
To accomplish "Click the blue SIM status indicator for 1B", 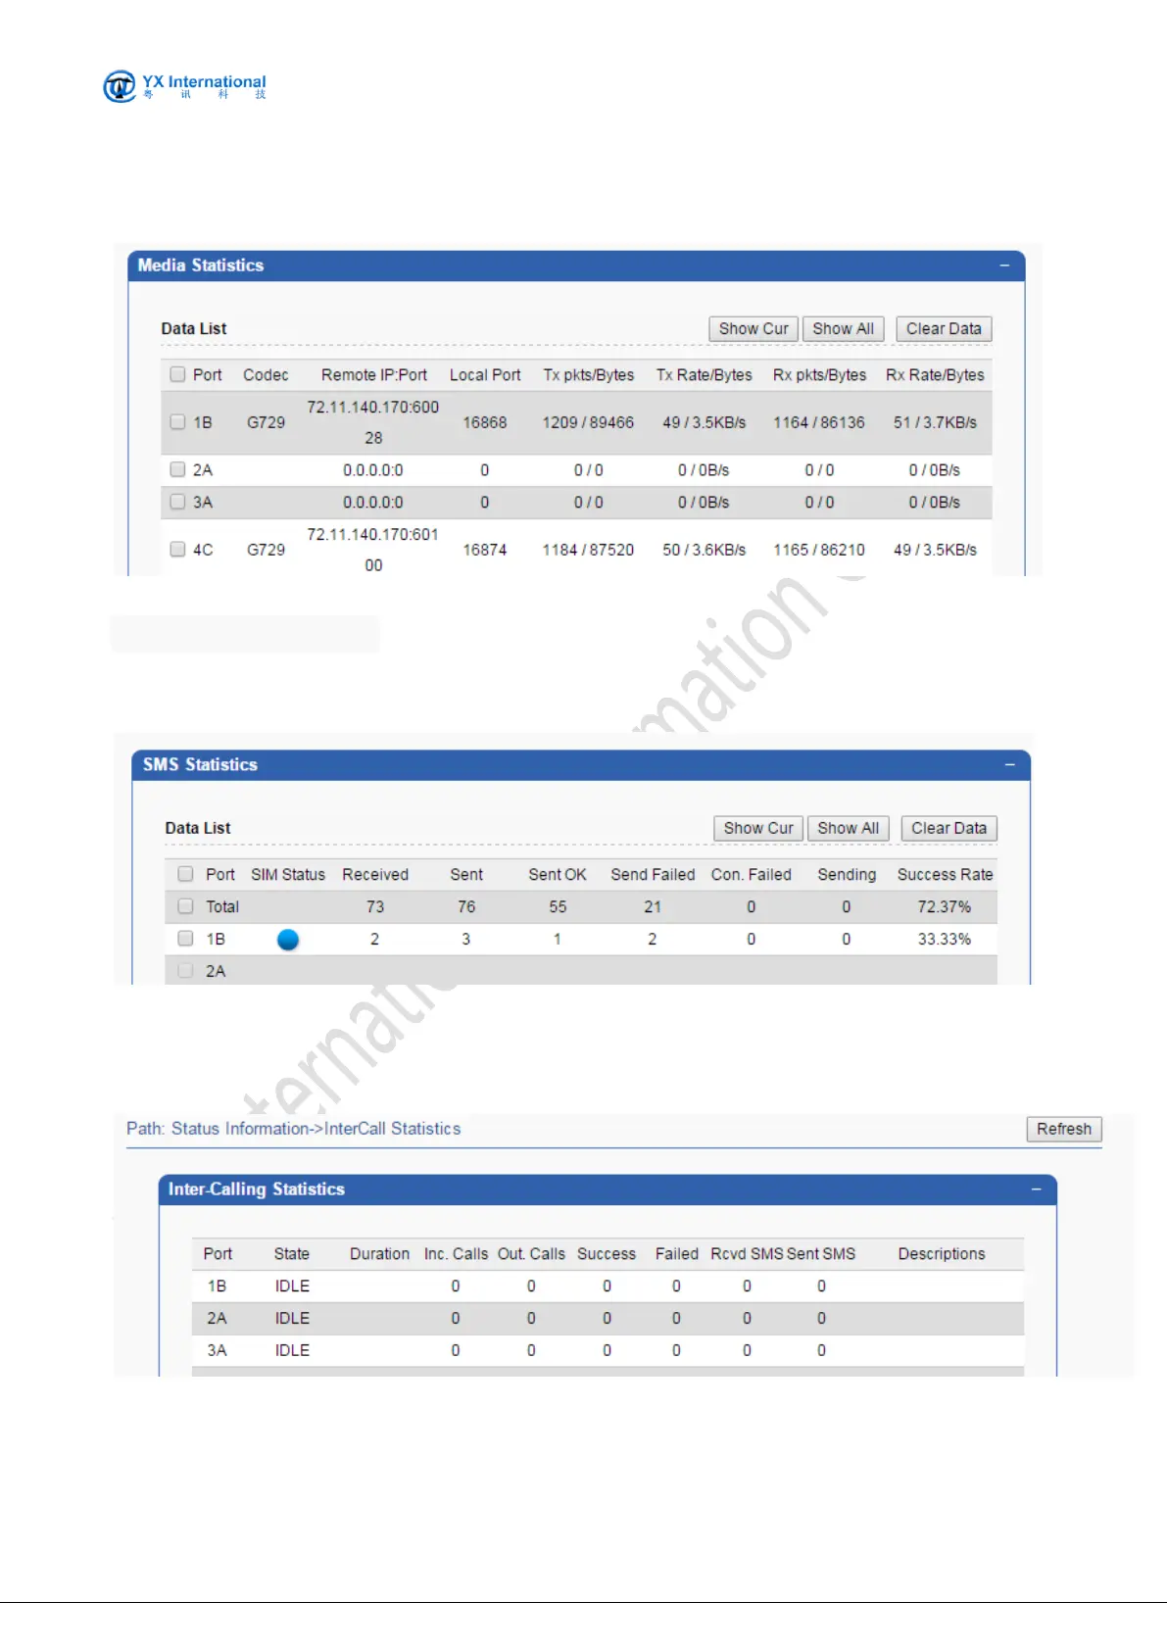I will point(288,940).
